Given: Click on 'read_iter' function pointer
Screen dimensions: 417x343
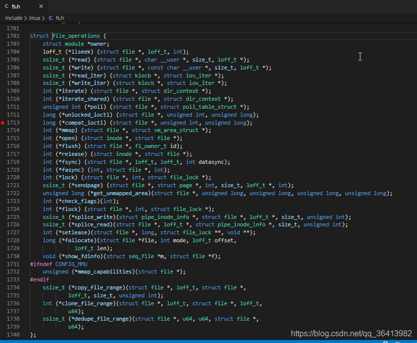Looking at the screenshot, I should click(89, 75).
